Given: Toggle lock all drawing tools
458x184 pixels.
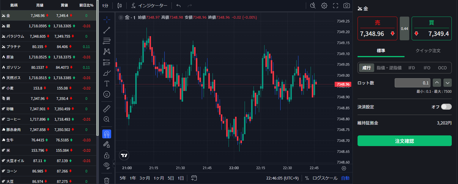Looking at the screenshot, I should tap(107, 155).
